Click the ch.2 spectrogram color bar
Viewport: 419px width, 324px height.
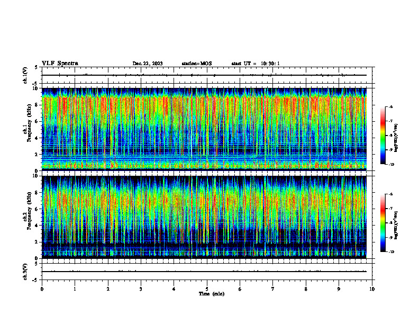383,223
